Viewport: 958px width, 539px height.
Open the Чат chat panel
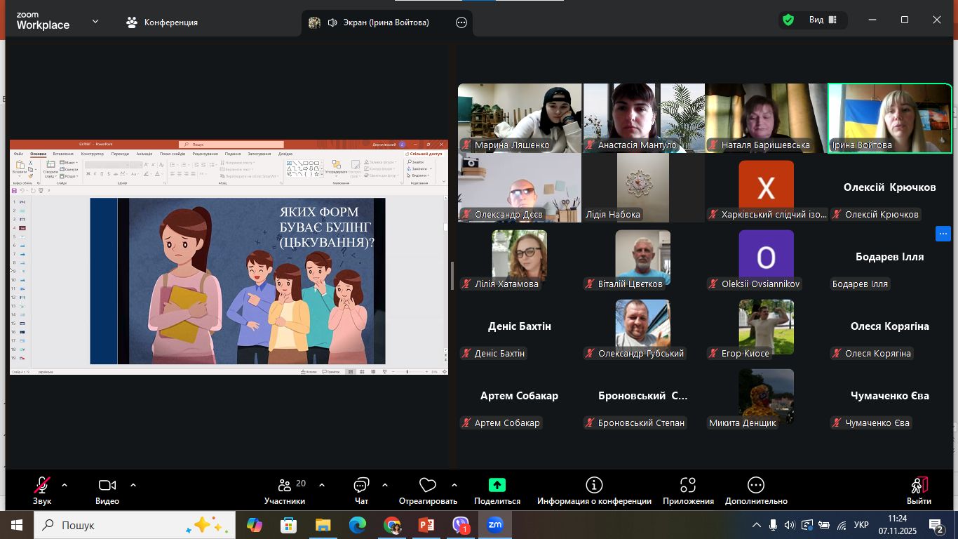(x=361, y=491)
